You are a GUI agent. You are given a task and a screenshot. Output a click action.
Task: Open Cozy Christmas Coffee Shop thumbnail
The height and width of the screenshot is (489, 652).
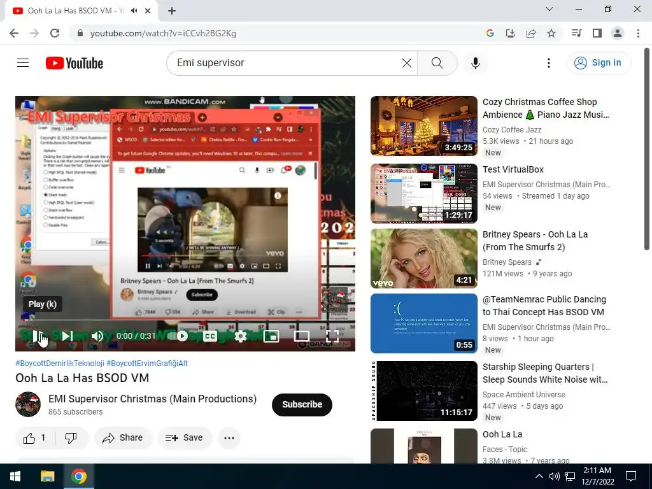pos(423,126)
